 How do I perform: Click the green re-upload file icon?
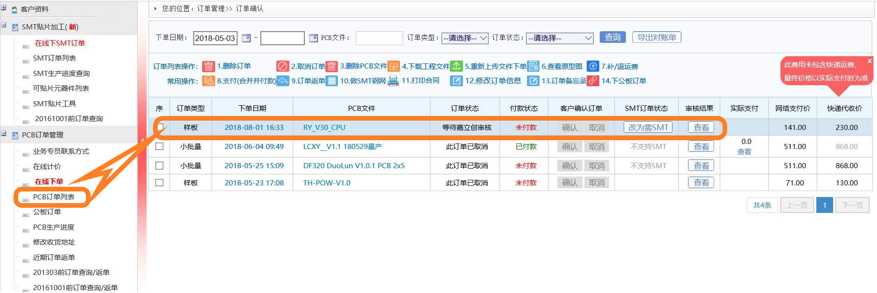coord(456,66)
